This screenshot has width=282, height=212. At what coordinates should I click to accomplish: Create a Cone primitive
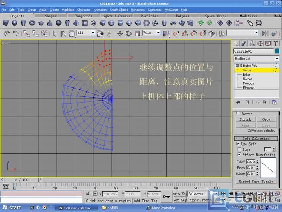coord(49,23)
